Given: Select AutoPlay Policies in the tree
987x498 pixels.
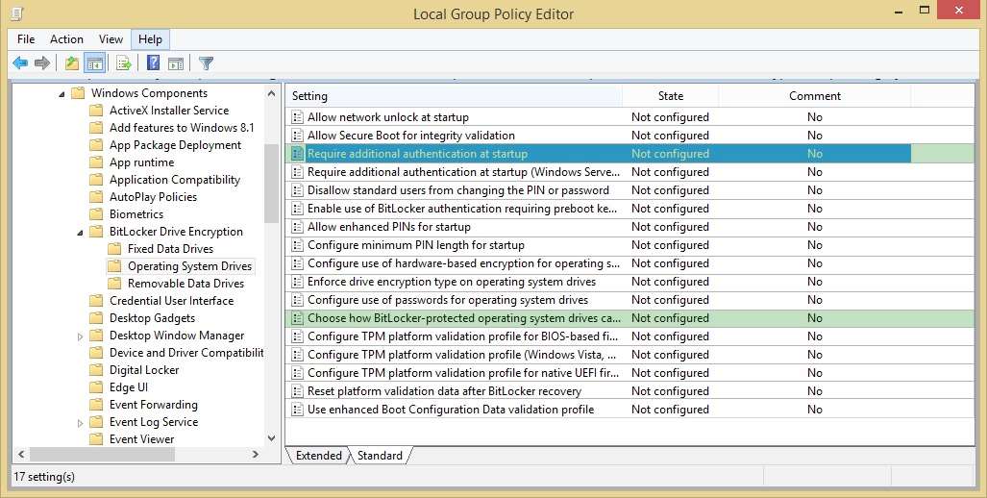Looking at the screenshot, I should (153, 197).
